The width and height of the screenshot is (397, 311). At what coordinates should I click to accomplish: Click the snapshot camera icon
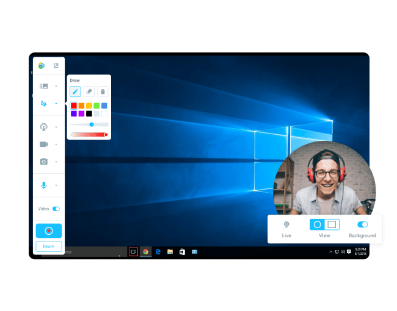coord(44,162)
